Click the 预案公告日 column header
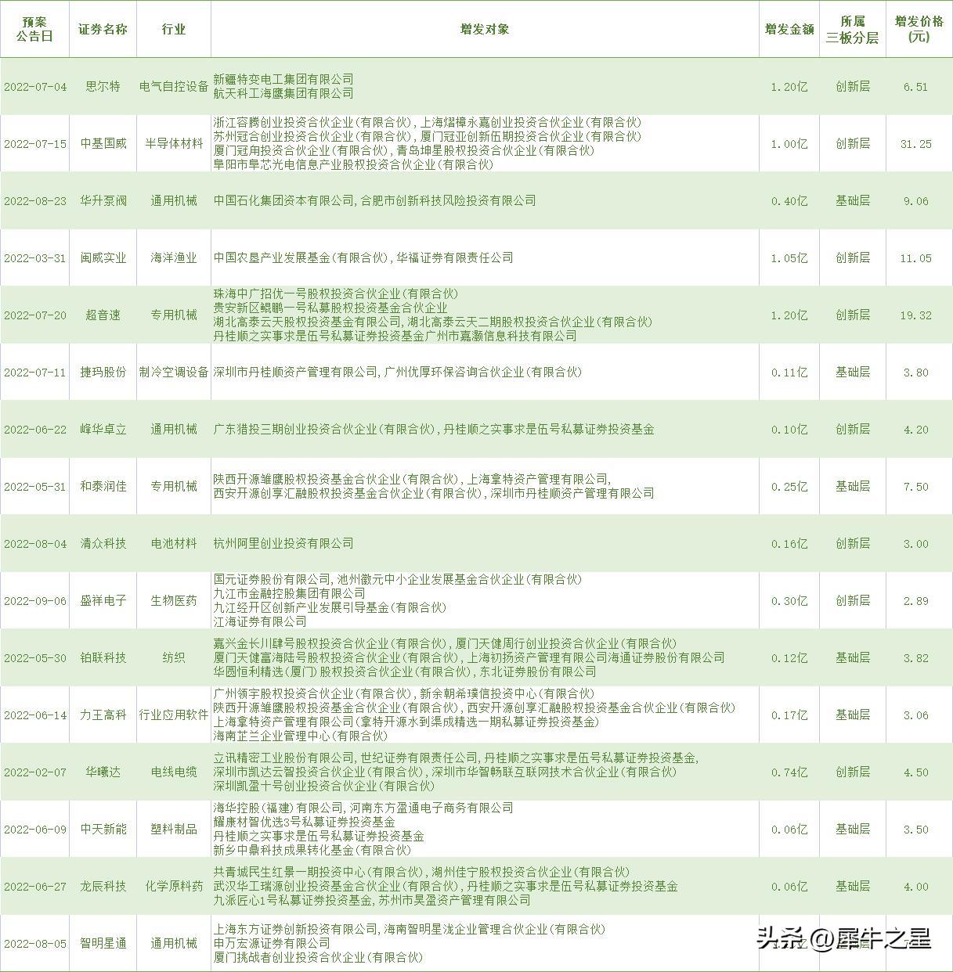The height and width of the screenshot is (972, 953). pos(34,28)
